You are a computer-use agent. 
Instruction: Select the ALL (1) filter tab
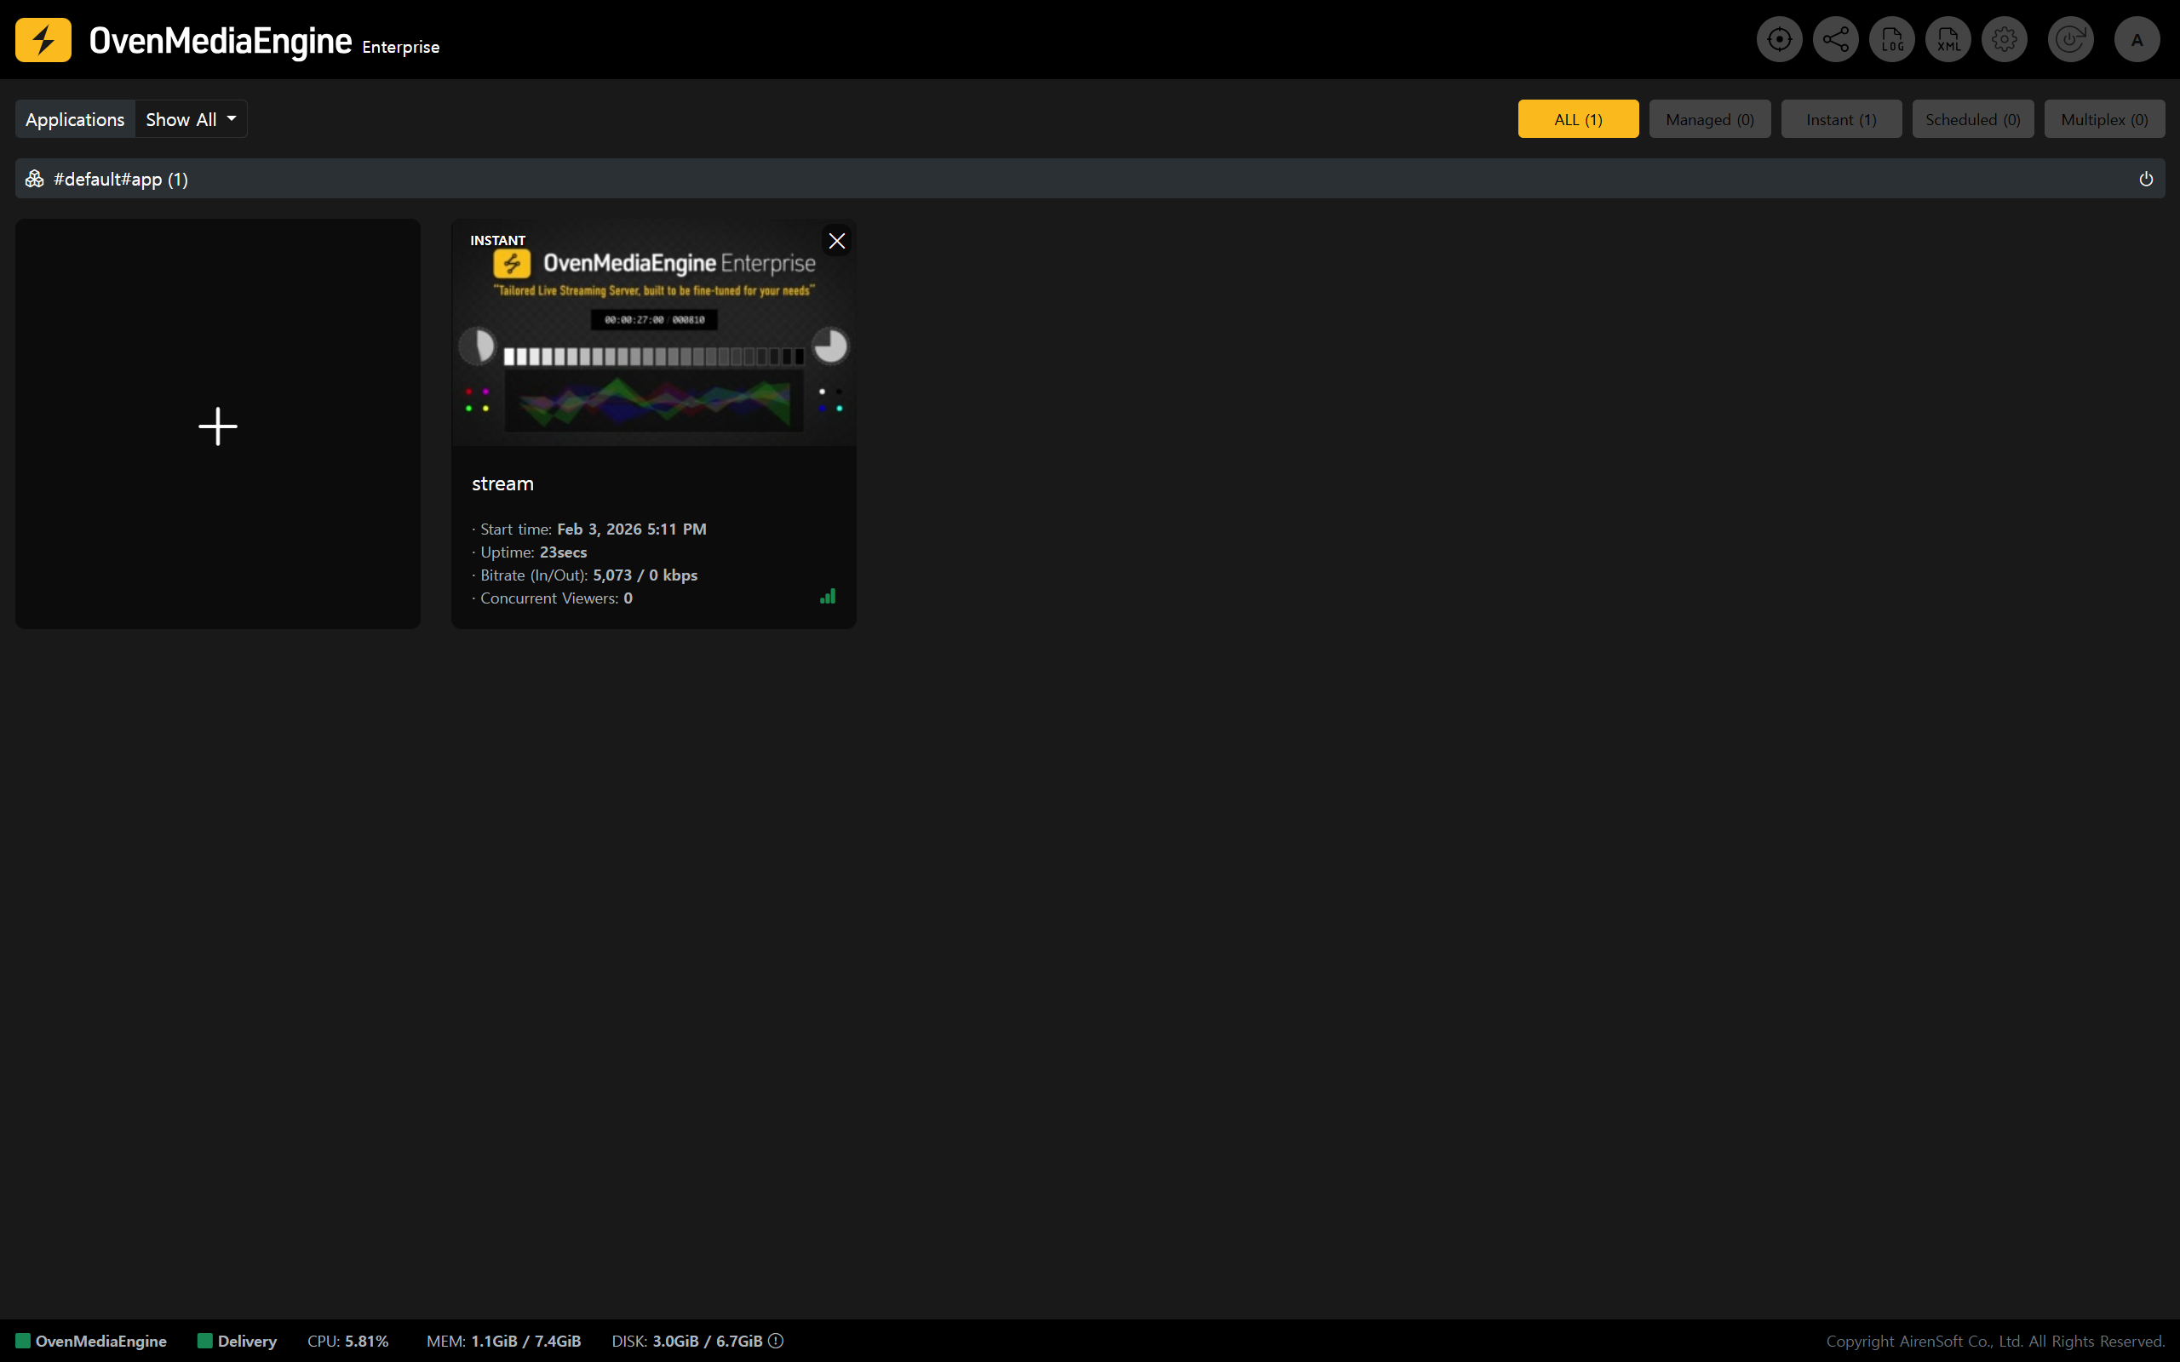[1577, 119]
